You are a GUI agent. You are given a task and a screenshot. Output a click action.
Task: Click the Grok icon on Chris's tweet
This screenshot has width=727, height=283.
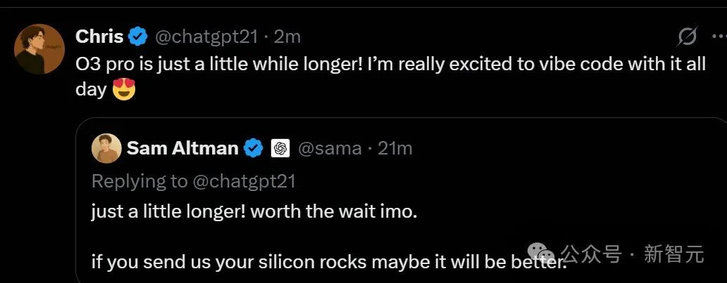(687, 37)
